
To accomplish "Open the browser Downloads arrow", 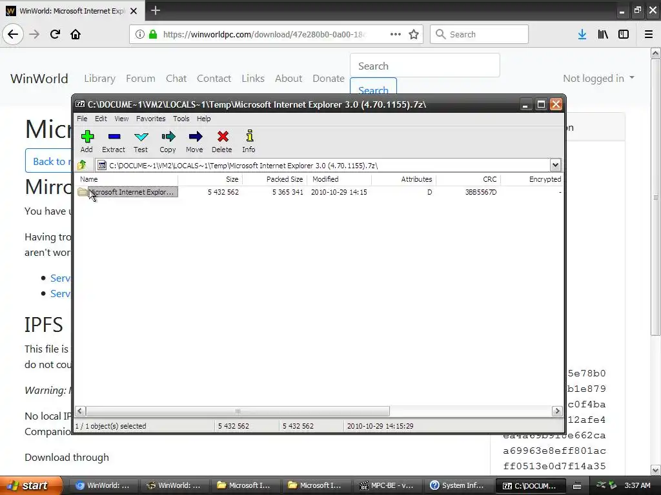I will [582, 35].
